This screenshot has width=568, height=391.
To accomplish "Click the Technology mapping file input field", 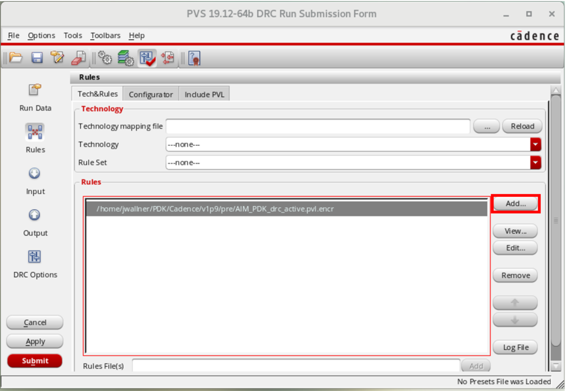I will [318, 126].
